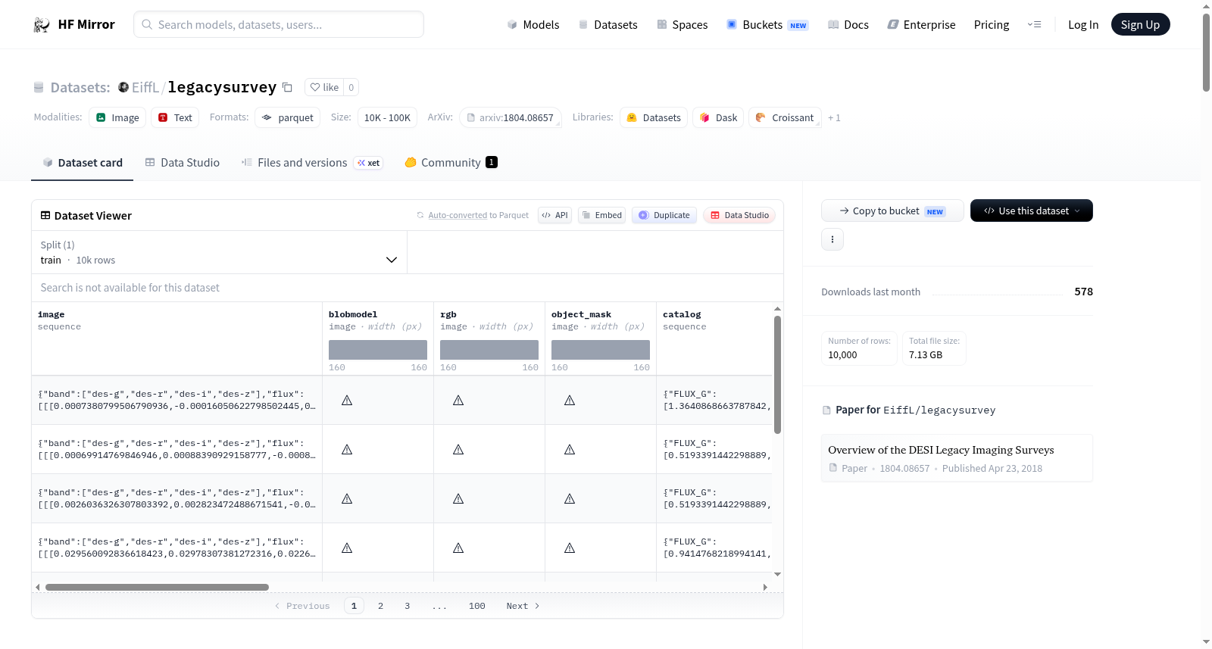The width and height of the screenshot is (1212, 649).
Task: Open Datasets in the top navigation
Action: click(608, 25)
